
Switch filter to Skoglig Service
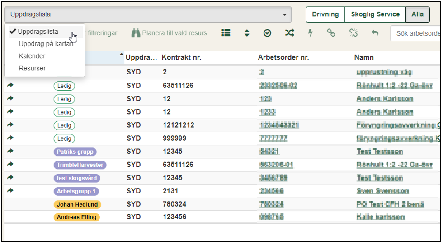pyautogui.click(x=375, y=14)
